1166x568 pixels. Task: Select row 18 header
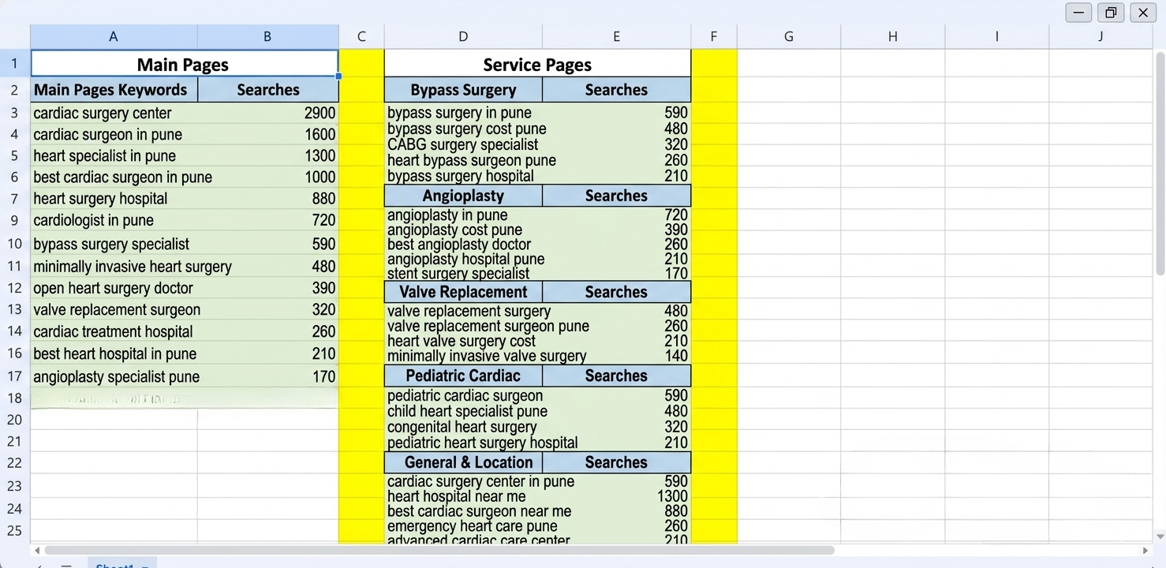pos(14,398)
